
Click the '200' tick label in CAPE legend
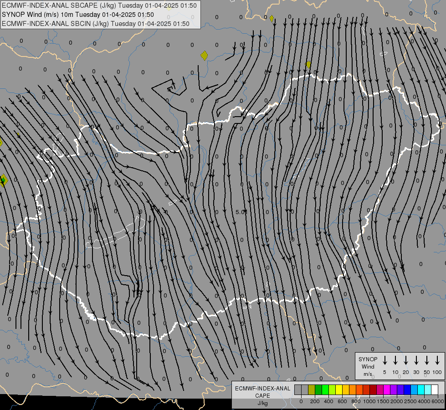[x=315, y=401]
